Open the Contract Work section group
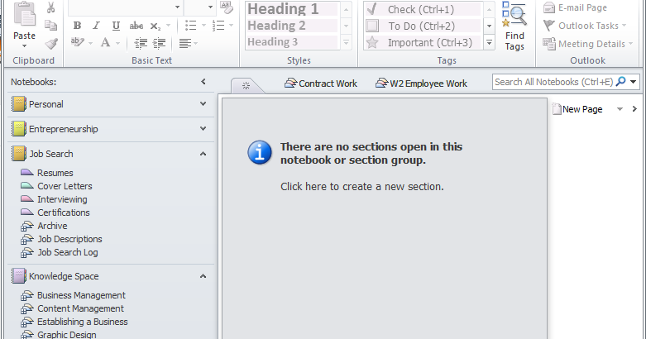This screenshot has height=339, width=646. click(x=321, y=84)
